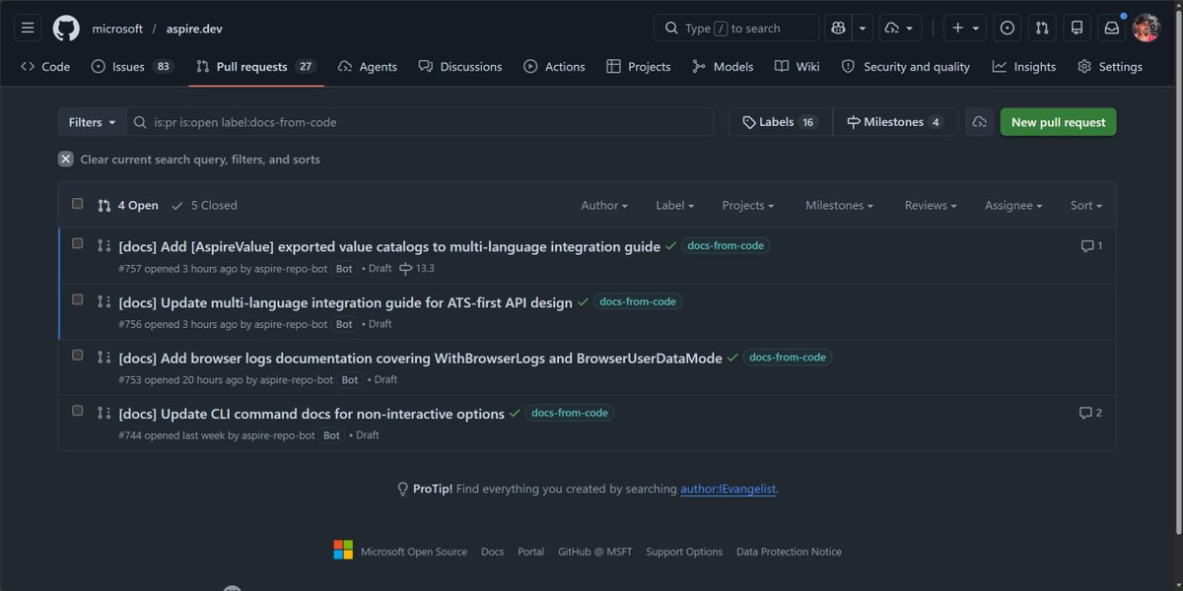Expand the Milestones filter dropdown in list header

tap(840, 205)
